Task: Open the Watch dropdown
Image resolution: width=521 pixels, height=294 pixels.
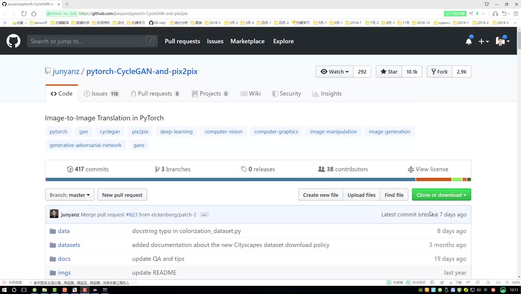Action: [x=334, y=72]
